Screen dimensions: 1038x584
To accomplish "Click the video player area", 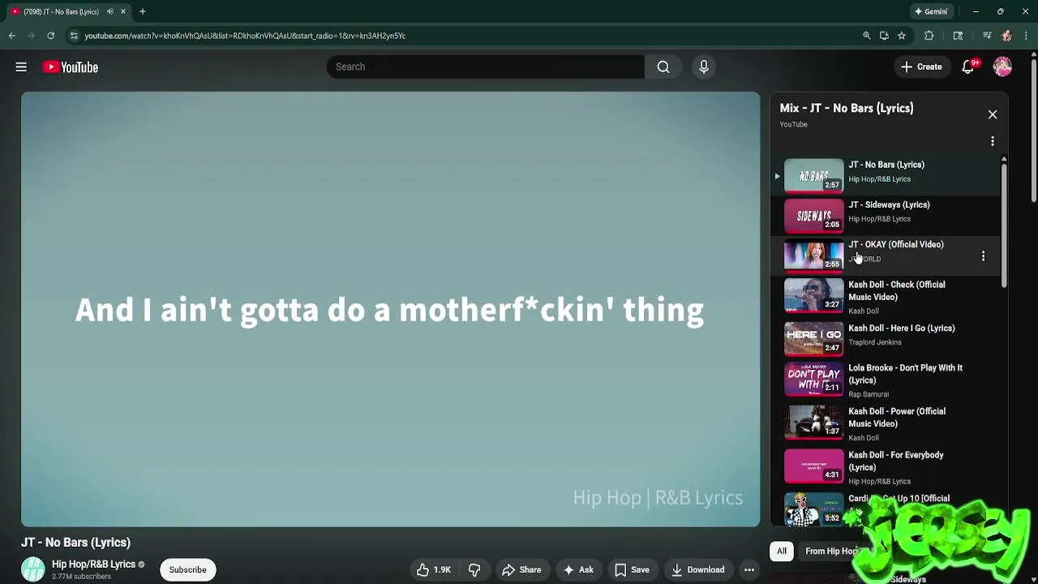I will [x=390, y=309].
